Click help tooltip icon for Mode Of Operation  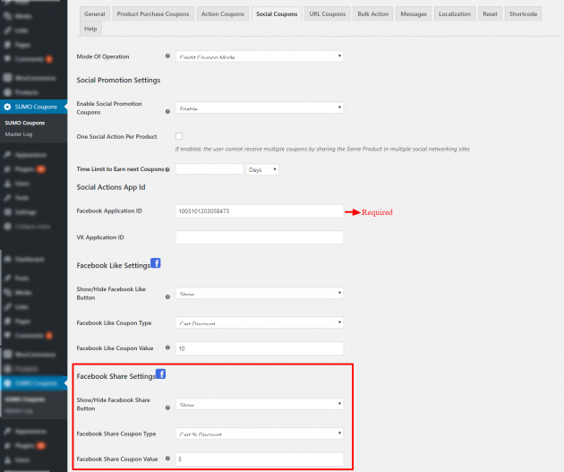coord(167,56)
